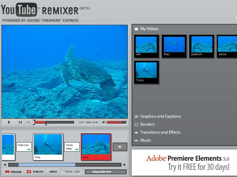Adjust the red volume level bar

(x=116, y=122)
